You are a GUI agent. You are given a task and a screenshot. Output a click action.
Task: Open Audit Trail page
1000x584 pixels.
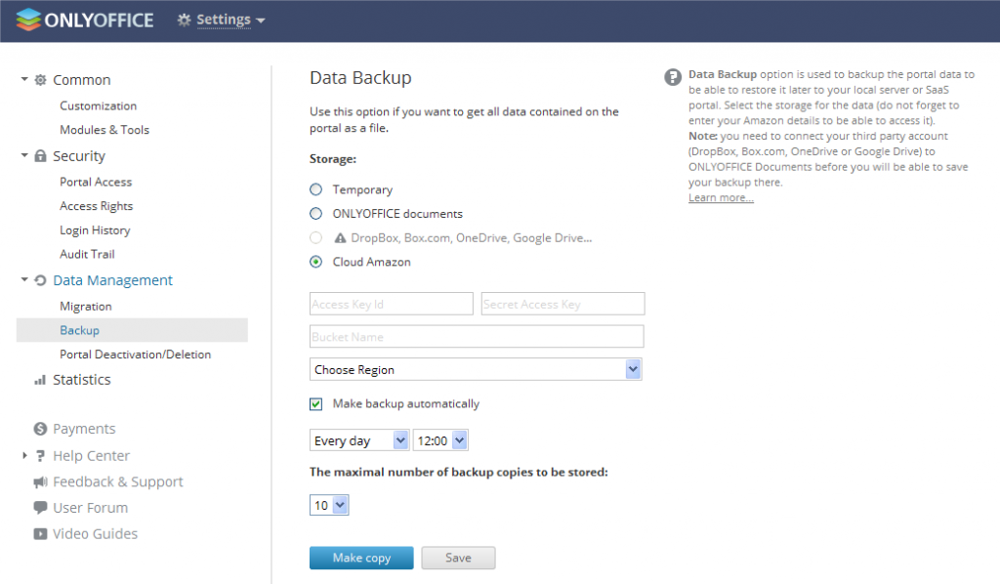tap(87, 254)
